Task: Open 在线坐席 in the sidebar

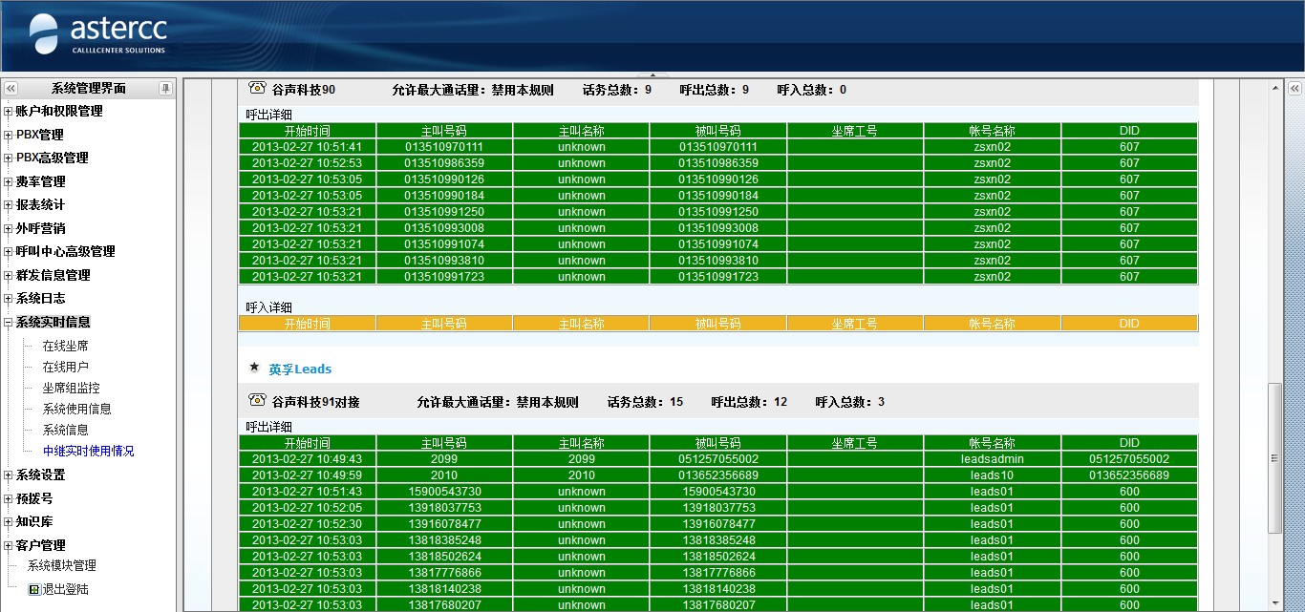Action: point(65,346)
